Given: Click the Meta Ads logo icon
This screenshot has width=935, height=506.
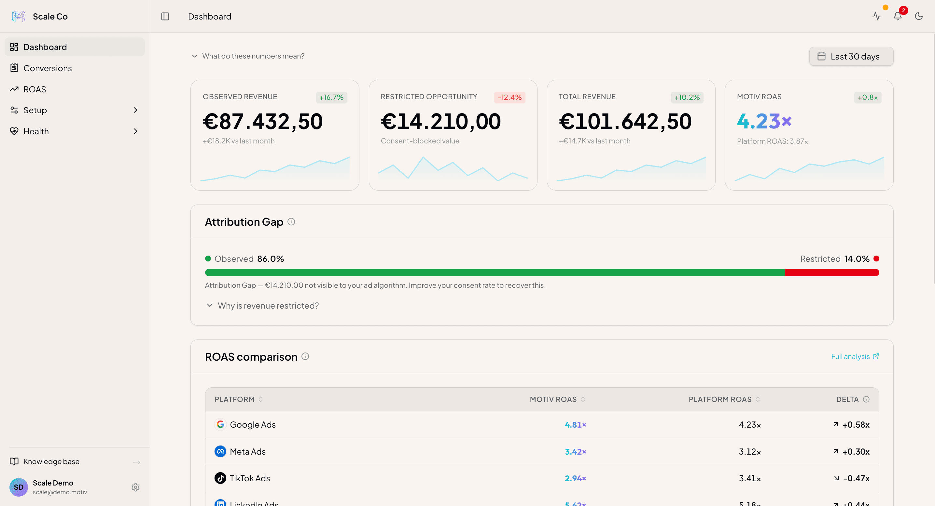Looking at the screenshot, I should tap(220, 451).
